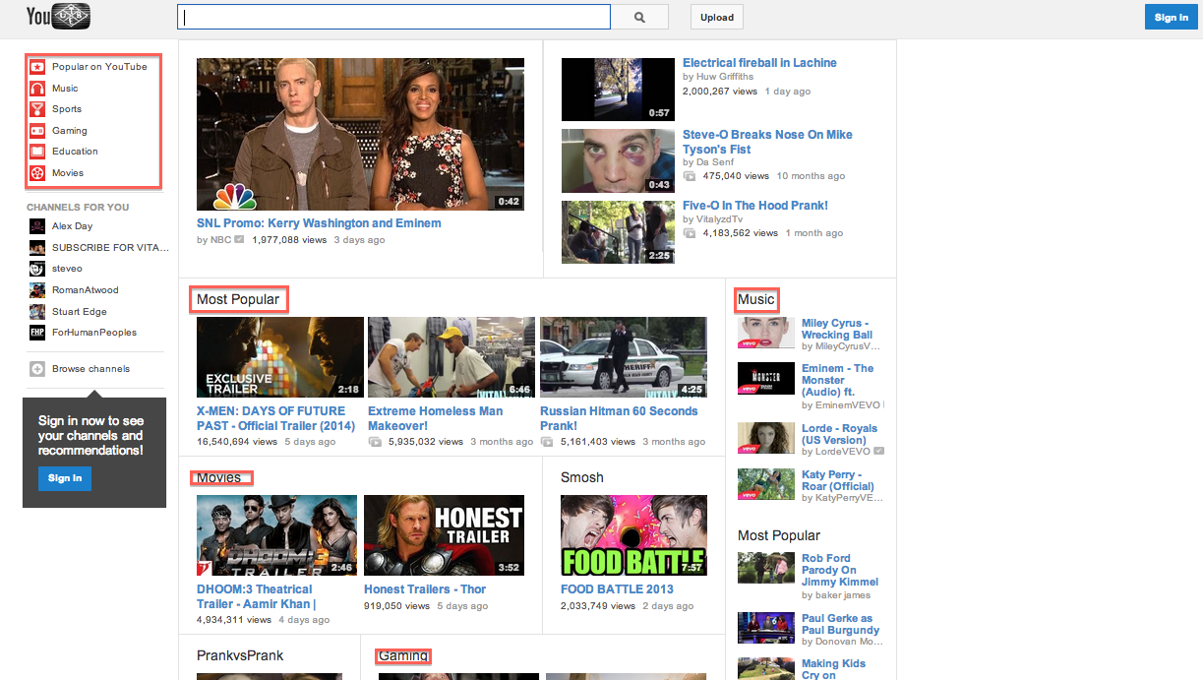The width and height of the screenshot is (1203, 680).
Task: Open Browse channels link
Action: (90, 369)
